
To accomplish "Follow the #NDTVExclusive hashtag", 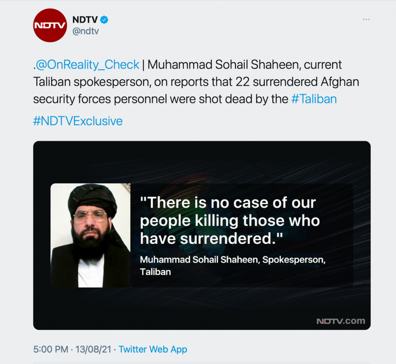I will pos(78,121).
